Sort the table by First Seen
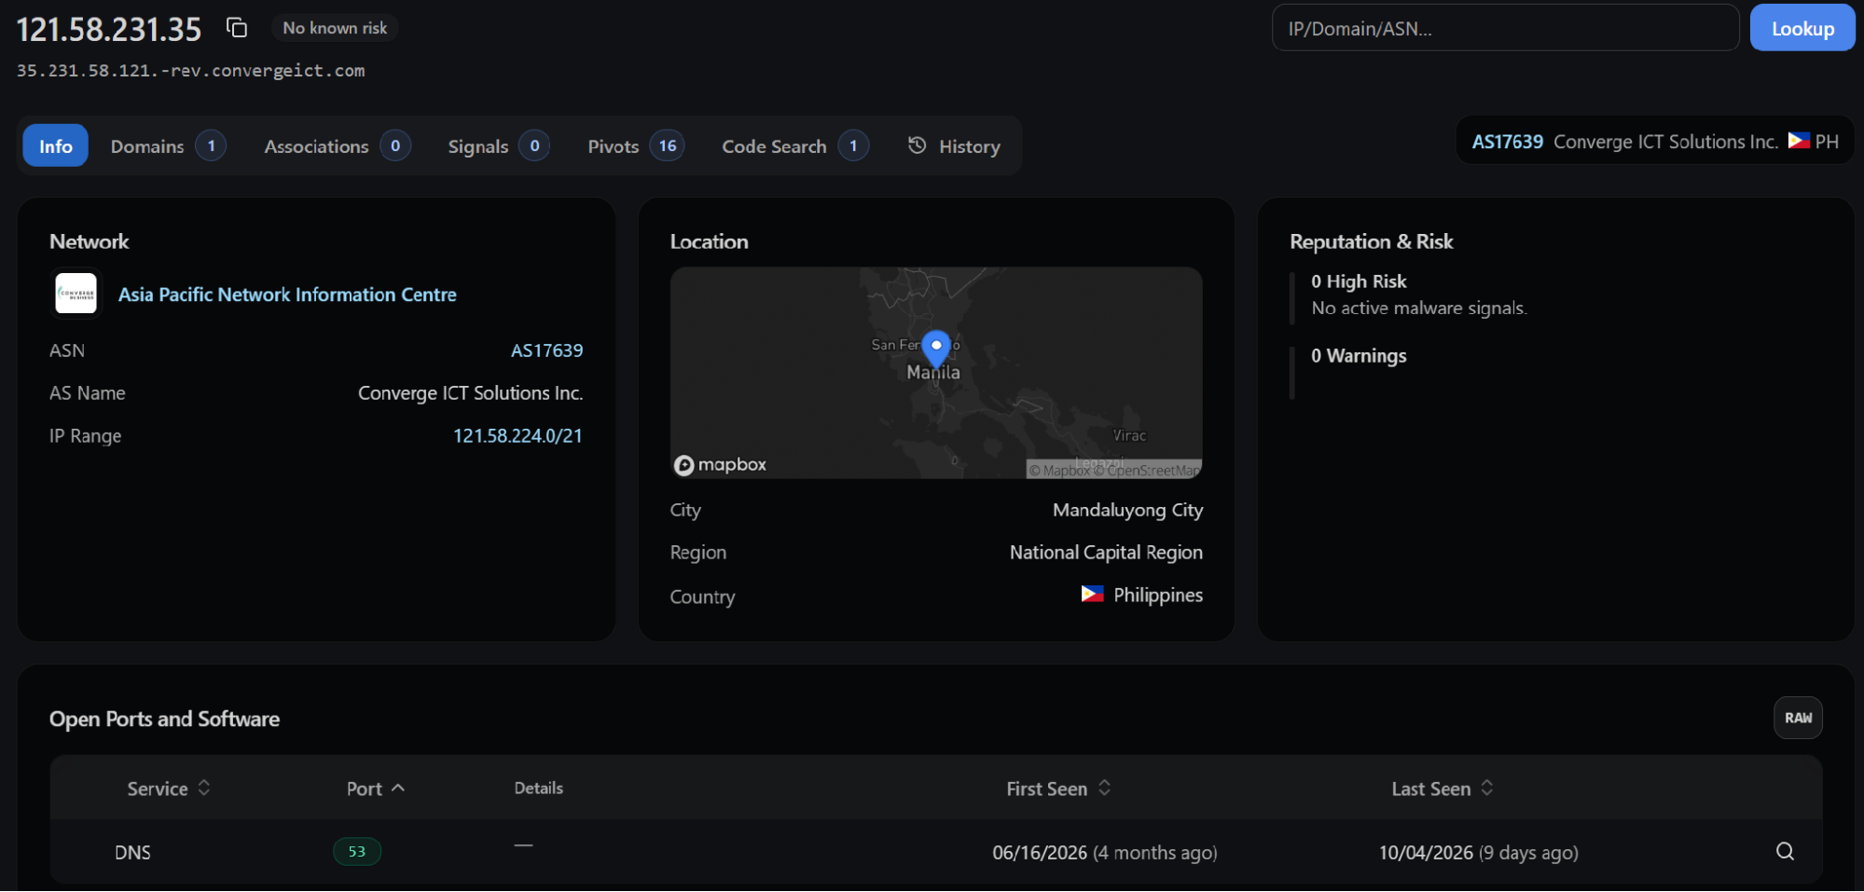This screenshot has width=1864, height=892. (x=1058, y=789)
